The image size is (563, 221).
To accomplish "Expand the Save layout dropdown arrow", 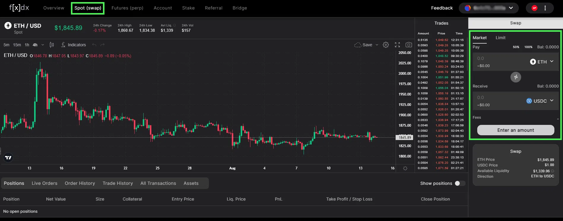I will [x=377, y=45].
